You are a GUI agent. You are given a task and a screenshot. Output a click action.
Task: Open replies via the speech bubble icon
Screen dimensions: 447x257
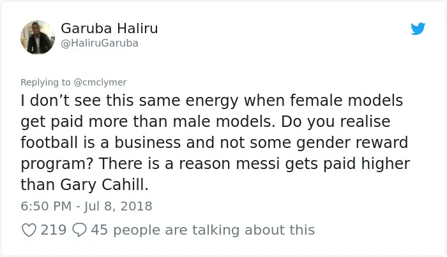(x=79, y=230)
